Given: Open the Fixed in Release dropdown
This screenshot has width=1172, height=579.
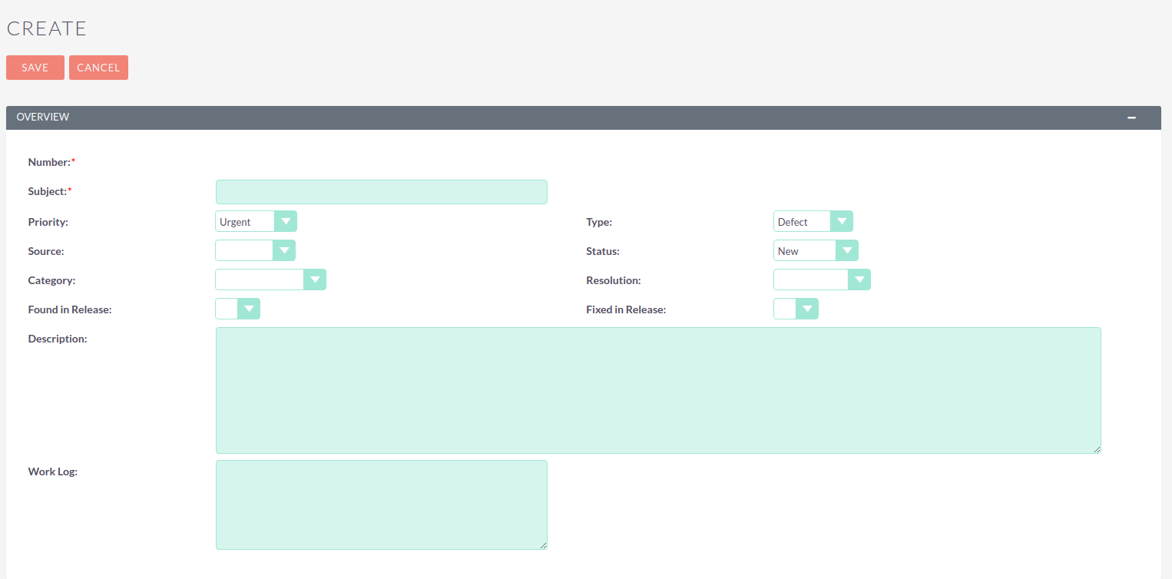Looking at the screenshot, I should tap(796, 309).
